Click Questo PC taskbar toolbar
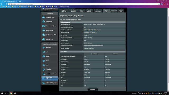Viewport: 169px width, 95px height. tap(135, 93)
